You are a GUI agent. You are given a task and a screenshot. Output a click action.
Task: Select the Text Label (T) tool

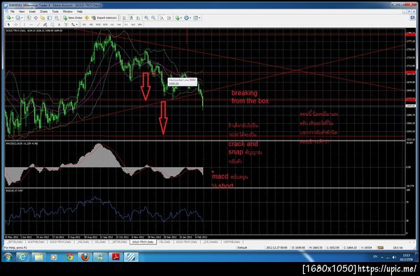click(x=66, y=24)
